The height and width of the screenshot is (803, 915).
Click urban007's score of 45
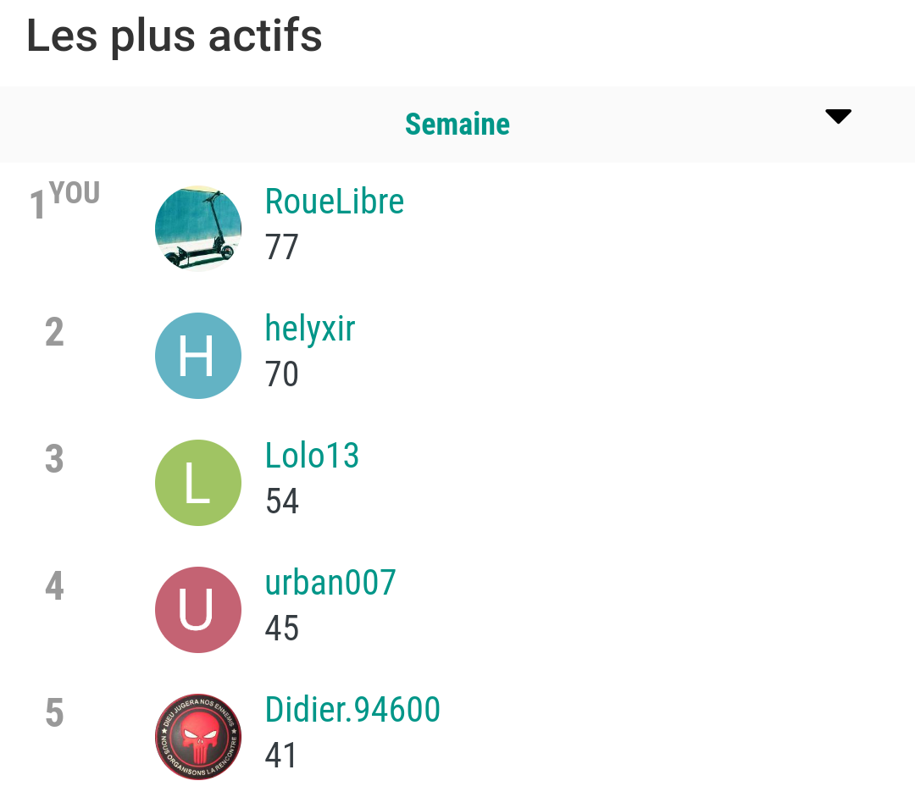(x=282, y=629)
